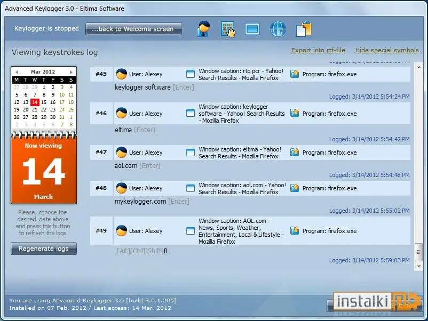This screenshot has width=428, height=321.
Task: Click window caption icon in entry #47
Action: (x=191, y=152)
